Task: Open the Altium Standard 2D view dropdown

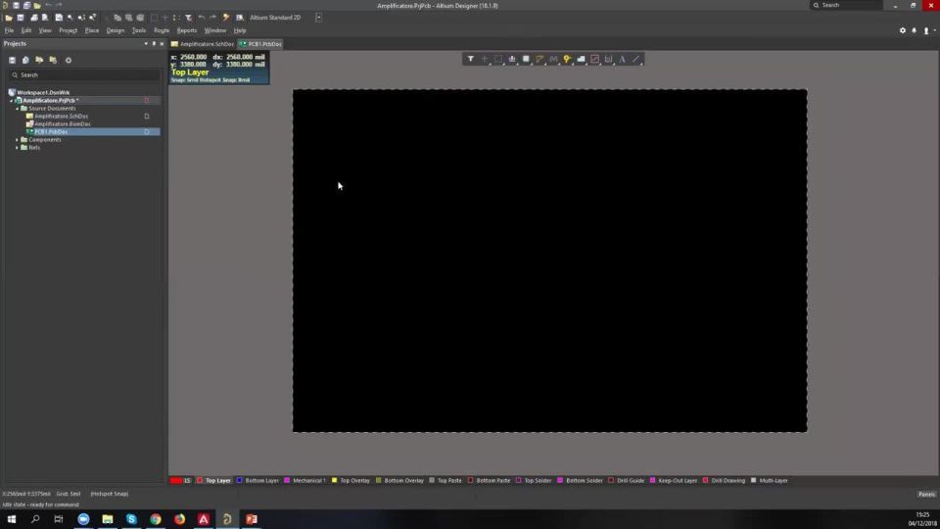Action: pos(318,18)
